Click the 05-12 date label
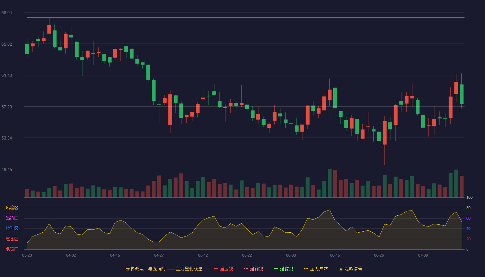 203,255
